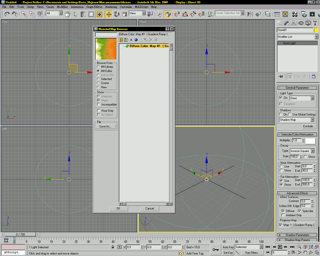Screen dimensions: 320x256
Task: Open the View coordinate system dropdown
Action: pyautogui.click(x=144, y=13)
